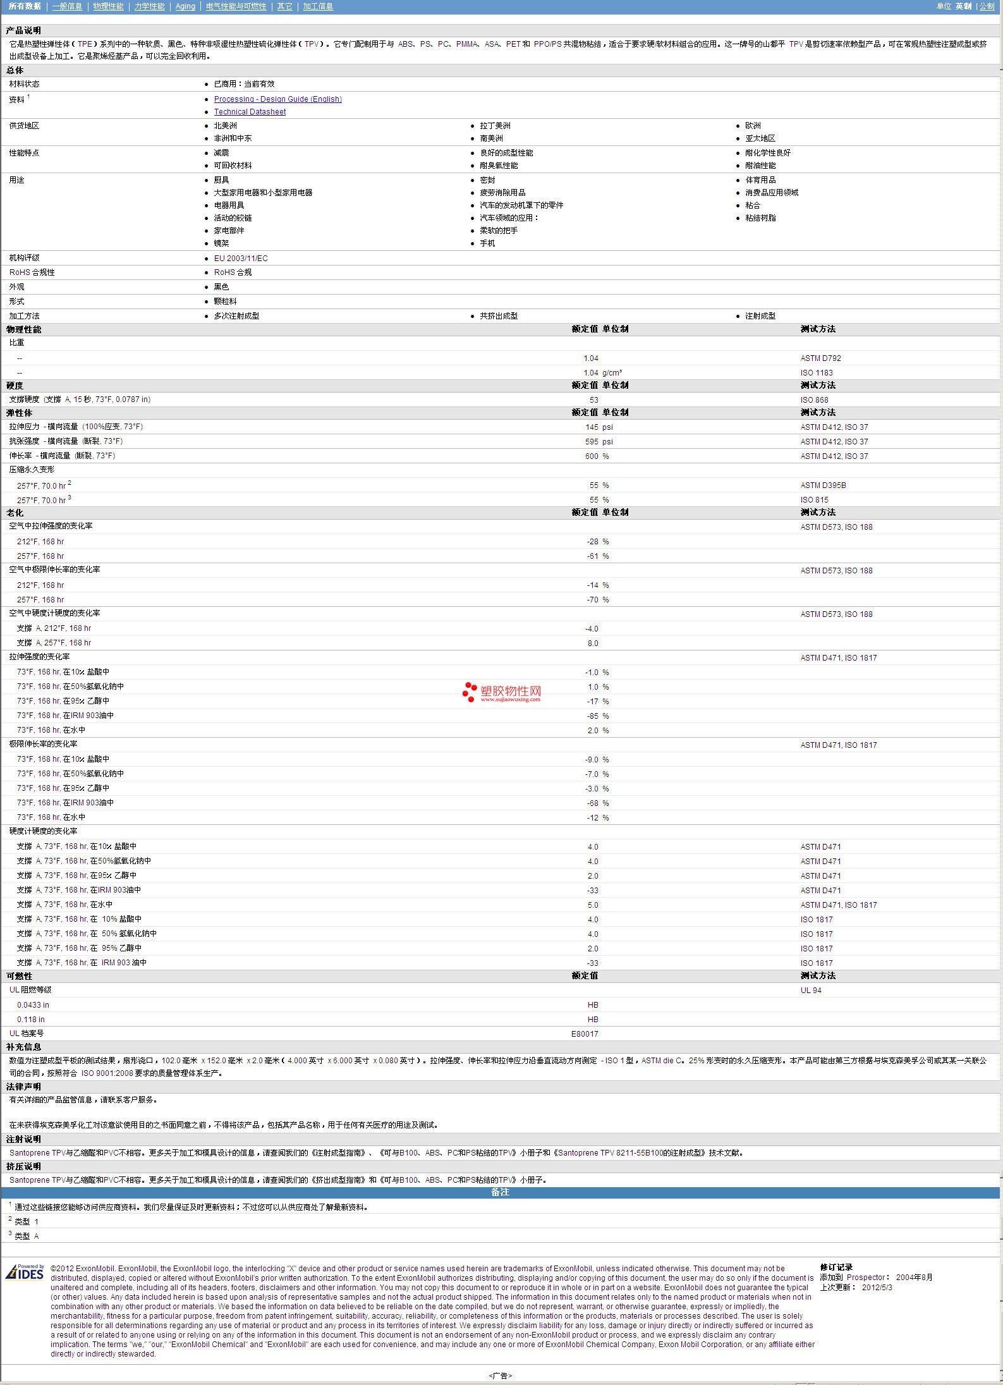Open Processing - Design Guide (English) link
Viewport: 1003px width, 1385px height.
click(277, 99)
